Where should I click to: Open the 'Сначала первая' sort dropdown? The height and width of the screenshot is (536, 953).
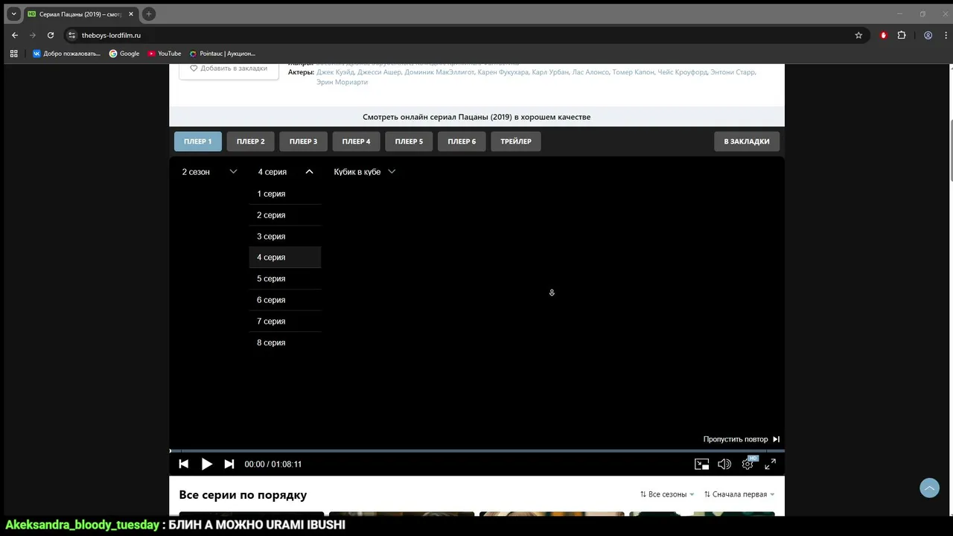click(x=739, y=494)
